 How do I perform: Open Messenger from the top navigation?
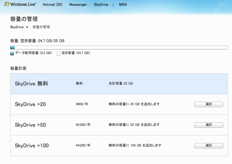tap(78, 5)
